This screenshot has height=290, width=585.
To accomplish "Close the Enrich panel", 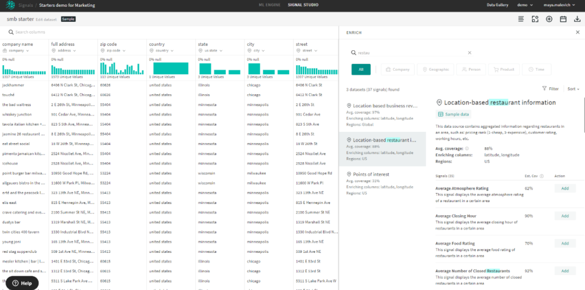I will pos(578,33).
